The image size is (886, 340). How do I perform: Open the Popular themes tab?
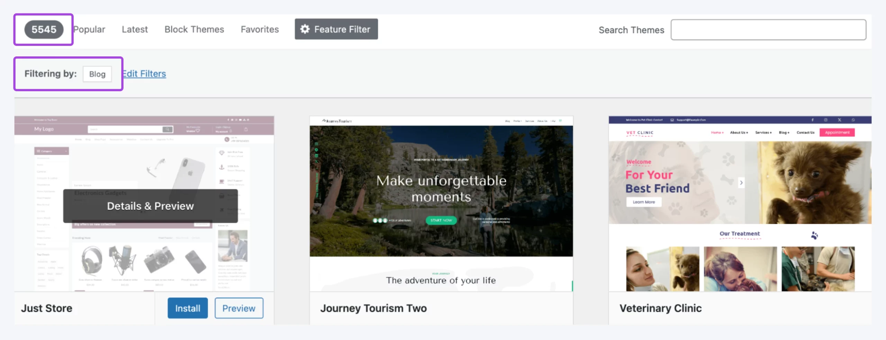(89, 29)
